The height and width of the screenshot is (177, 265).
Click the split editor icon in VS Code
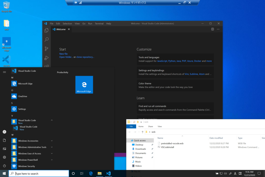(213, 29)
